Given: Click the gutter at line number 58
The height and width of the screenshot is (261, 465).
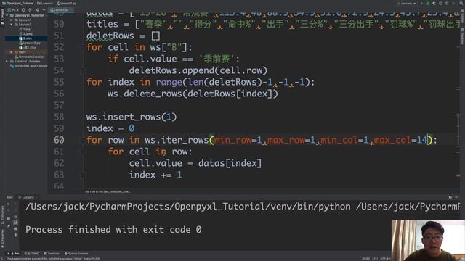Looking at the screenshot, I should (x=59, y=117).
